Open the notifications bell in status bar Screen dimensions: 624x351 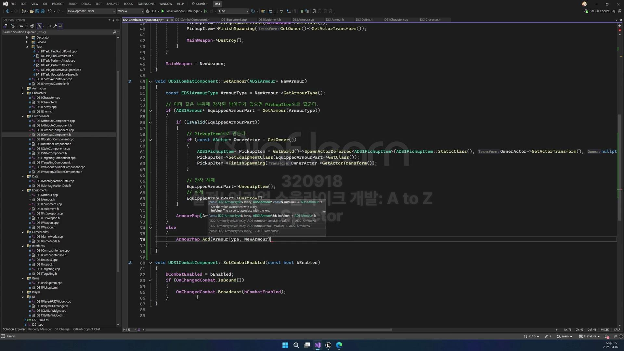coord(607,336)
